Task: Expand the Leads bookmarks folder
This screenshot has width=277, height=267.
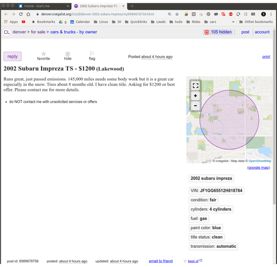Action: [158, 22]
